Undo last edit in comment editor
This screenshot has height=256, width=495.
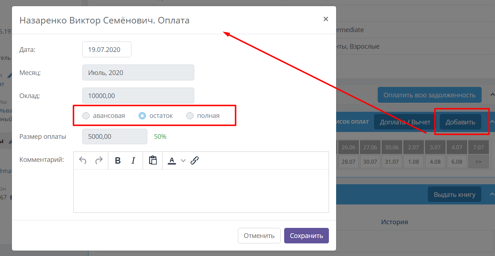[83, 160]
